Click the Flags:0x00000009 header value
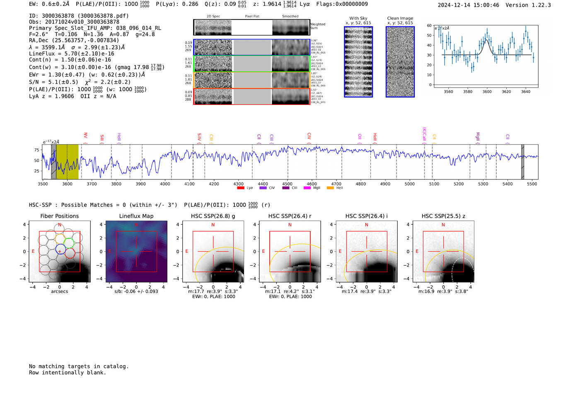The height and width of the screenshot is (395, 580). tap(342, 4)
